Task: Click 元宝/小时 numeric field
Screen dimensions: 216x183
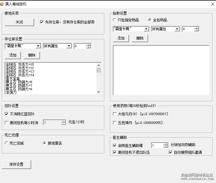Action: pos(52,122)
